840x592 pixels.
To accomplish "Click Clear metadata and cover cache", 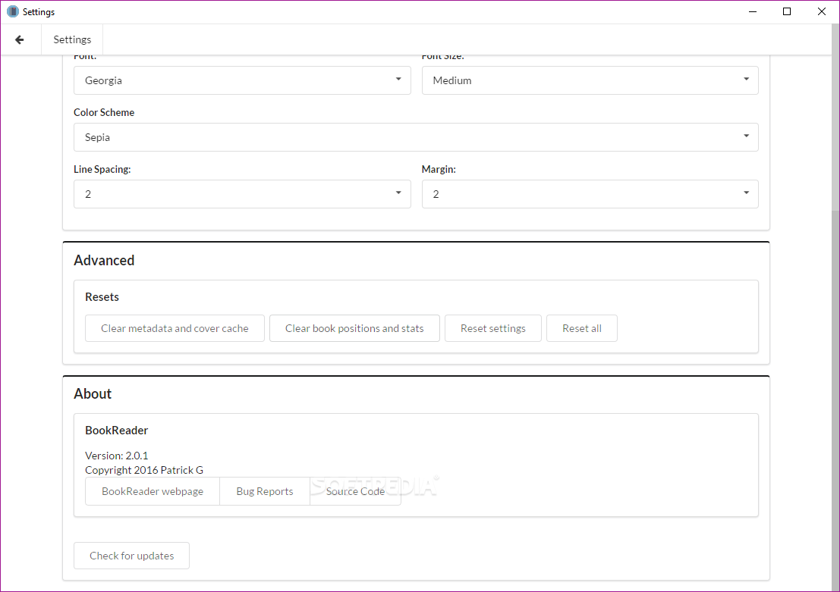I will 175,328.
